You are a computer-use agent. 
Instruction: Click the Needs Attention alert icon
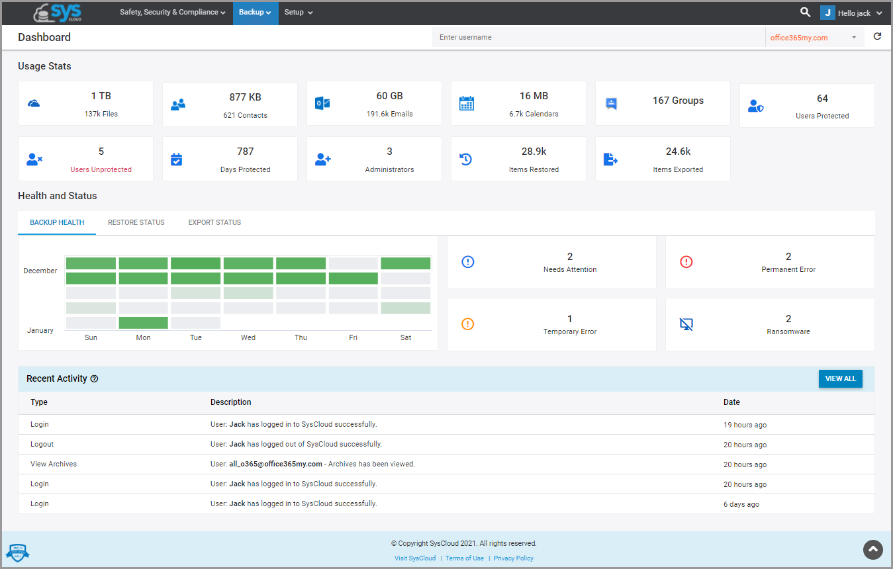[x=468, y=262]
